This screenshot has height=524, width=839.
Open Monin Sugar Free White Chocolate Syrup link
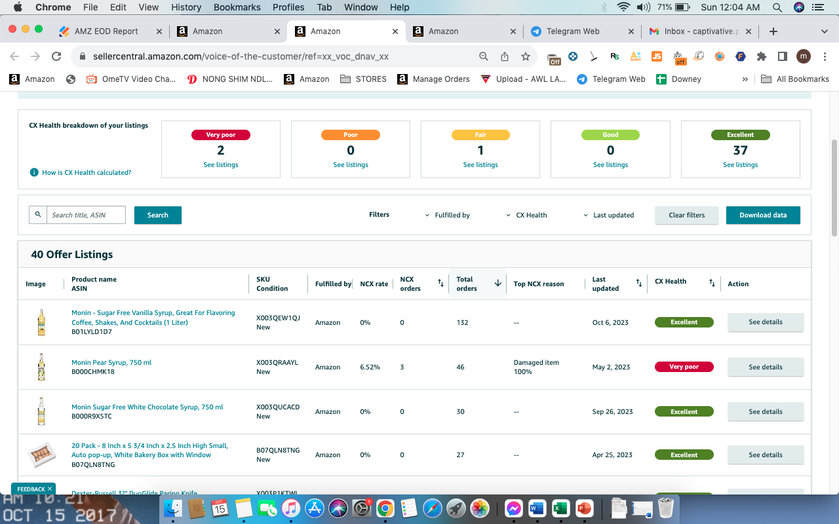click(x=147, y=407)
